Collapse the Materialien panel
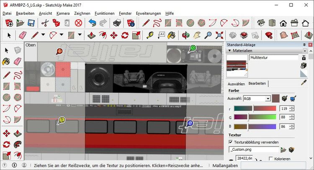314x170 pixels. [x=230, y=51]
